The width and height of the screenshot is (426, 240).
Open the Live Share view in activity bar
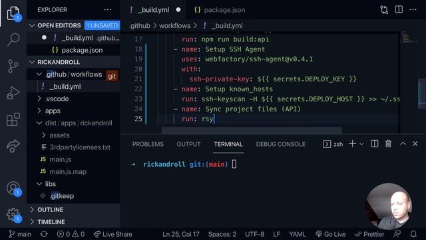click(x=13, y=147)
